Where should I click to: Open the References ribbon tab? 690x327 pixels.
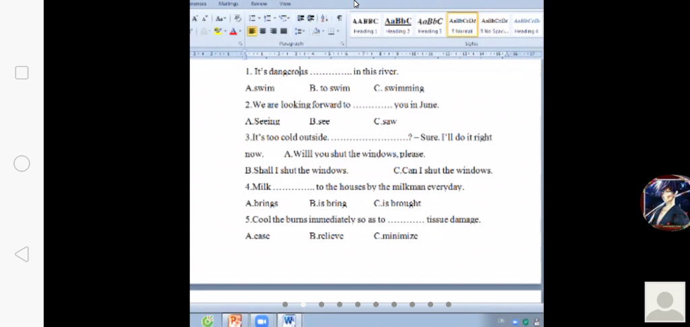coord(198,3)
